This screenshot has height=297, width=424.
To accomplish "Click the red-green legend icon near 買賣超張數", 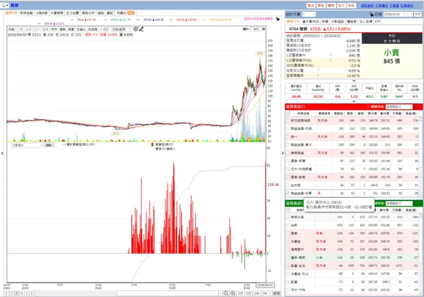I will (152, 145).
